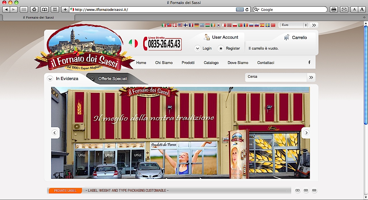
Task: Click the Cerca search field
Action: pyautogui.click(x=276, y=77)
